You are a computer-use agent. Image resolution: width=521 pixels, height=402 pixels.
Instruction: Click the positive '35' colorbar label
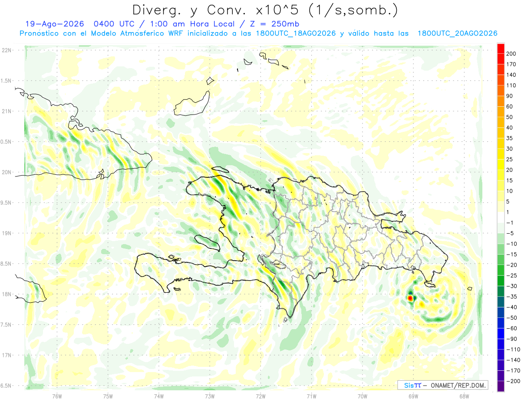(510, 138)
